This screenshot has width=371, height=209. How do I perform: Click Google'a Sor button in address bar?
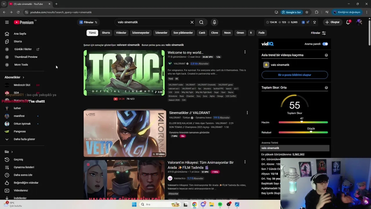292,12
